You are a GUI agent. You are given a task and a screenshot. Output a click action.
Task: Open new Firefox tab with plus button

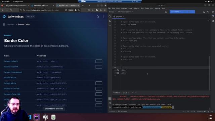[83, 5]
